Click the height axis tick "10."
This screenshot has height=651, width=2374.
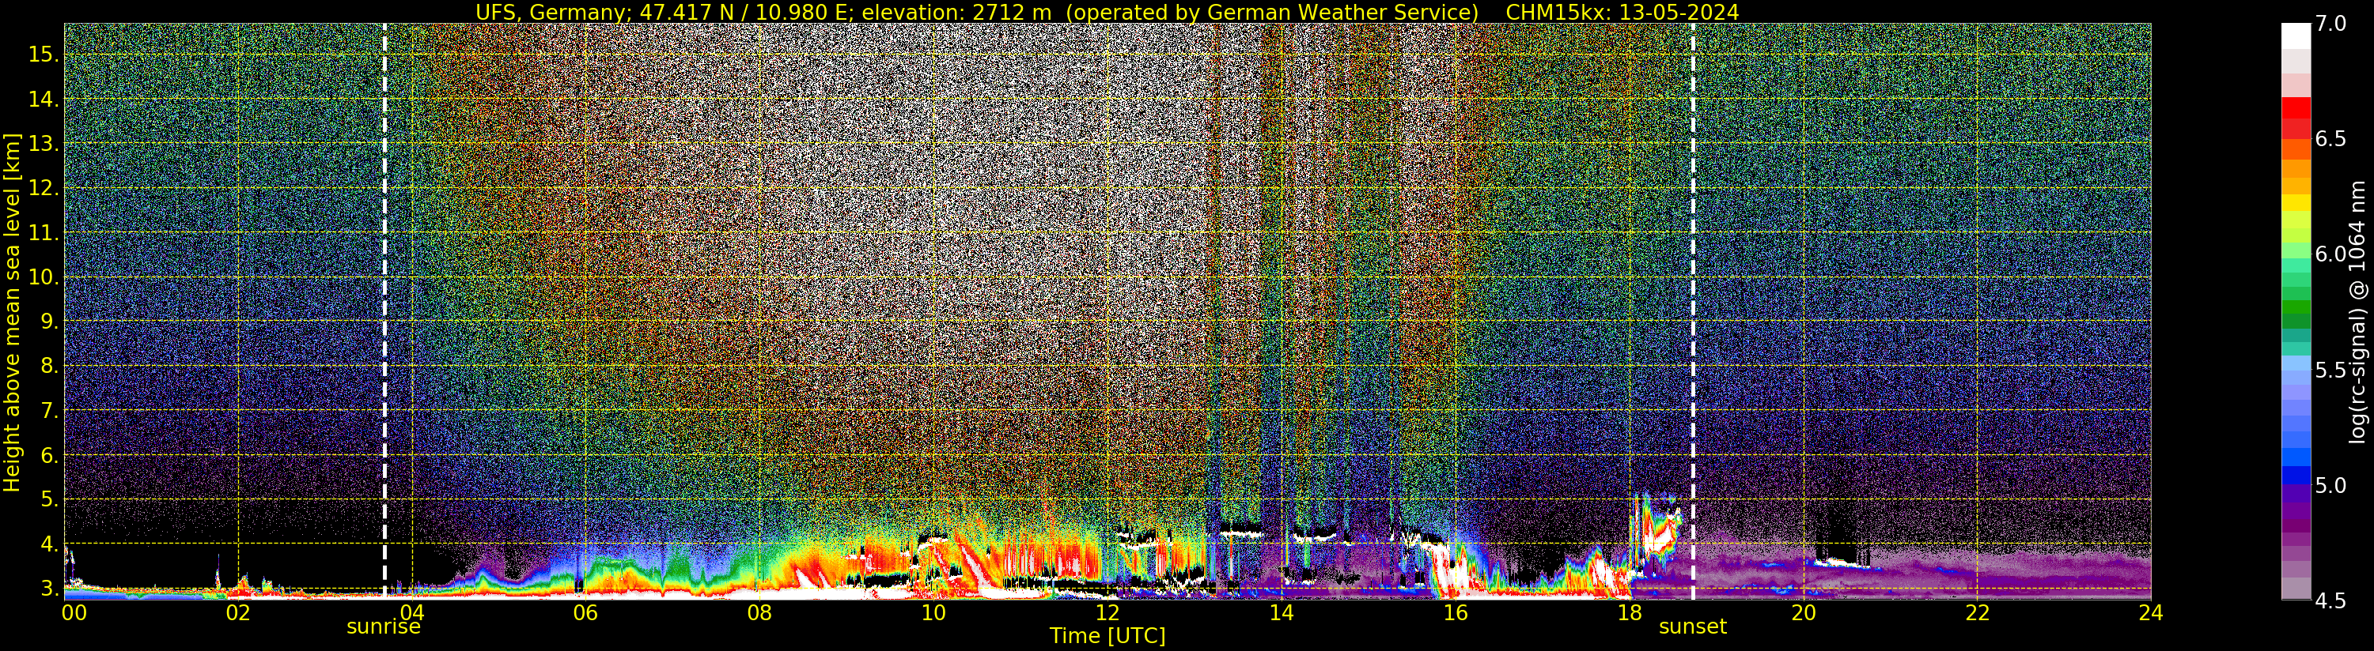44,277
